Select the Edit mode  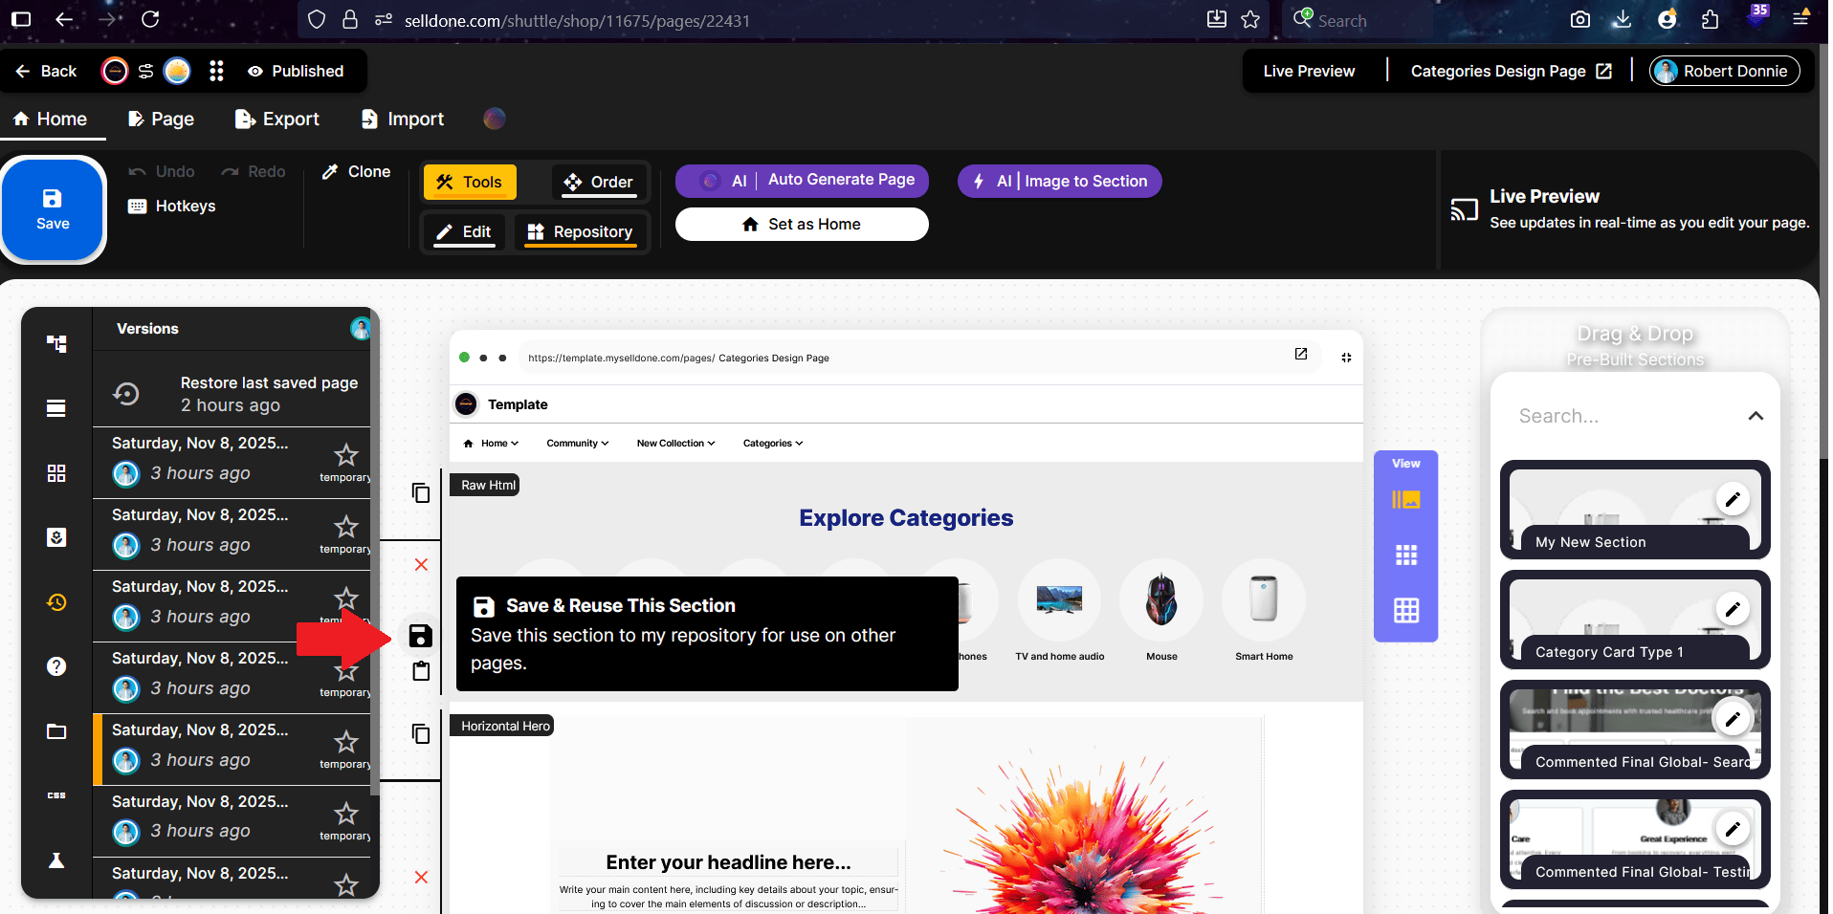point(464,231)
